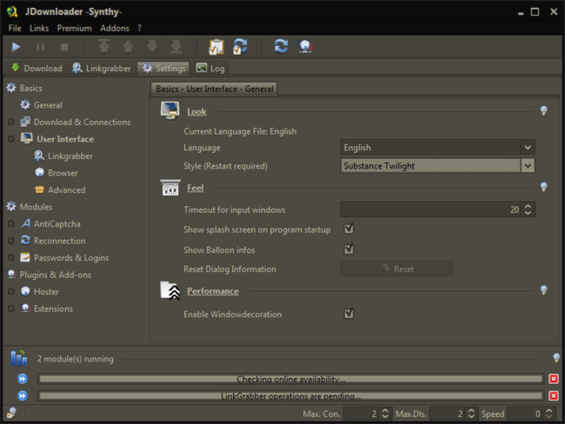Viewport: 565px width, 424px height.
Task: Cancel the LinkGrabber operations pending task
Action: (x=554, y=396)
